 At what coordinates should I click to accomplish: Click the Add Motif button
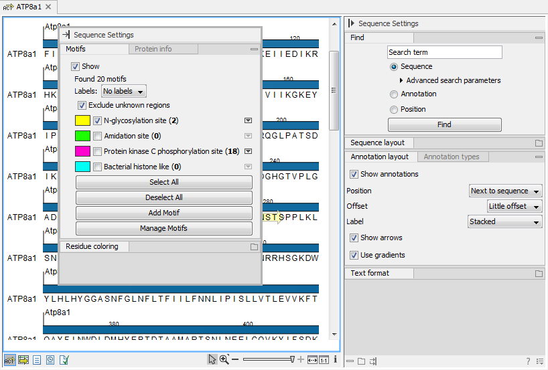click(164, 213)
